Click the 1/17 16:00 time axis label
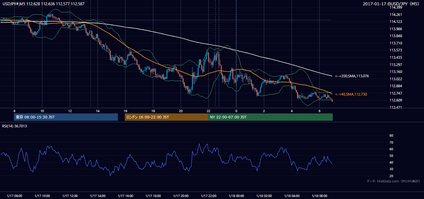424x199 pixels. pos(125,196)
